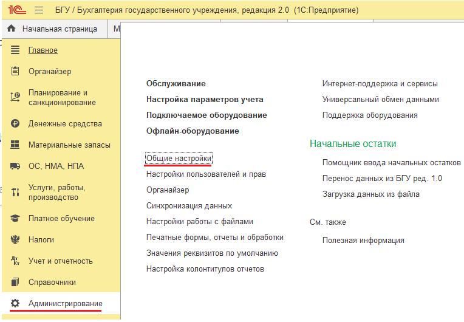Open Офлайн-оборудование link
Image resolution: width=464 pixels, height=322 pixels.
click(x=193, y=131)
